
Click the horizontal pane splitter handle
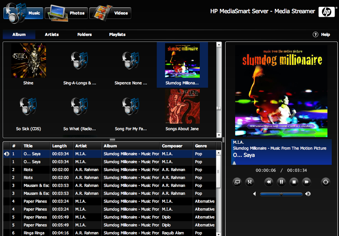112,140
